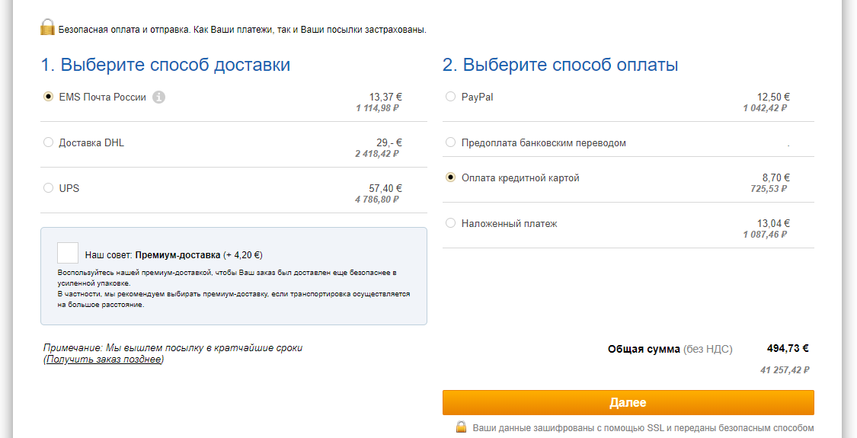
Task: Click the Наложенный платеж label
Action: [509, 223]
